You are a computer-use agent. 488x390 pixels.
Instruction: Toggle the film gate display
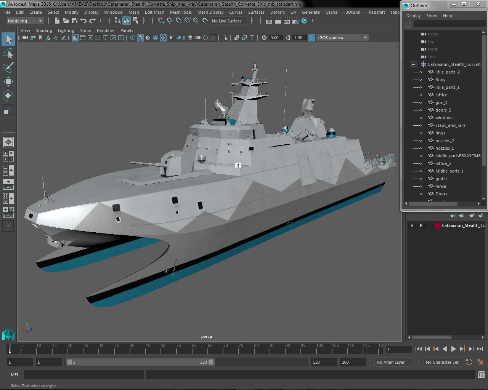click(83, 38)
